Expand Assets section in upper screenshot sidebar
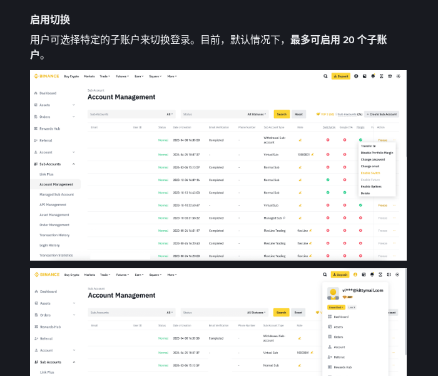Image resolution: width=438 pixels, height=376 pixels. pyautogui.click(x=74, y=105)
